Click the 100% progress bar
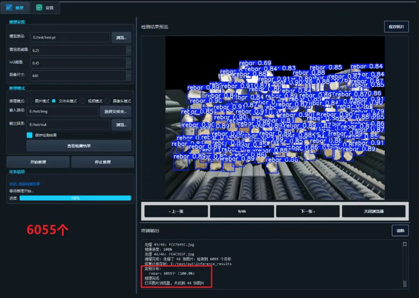419x298 pixels. (75, 198)
